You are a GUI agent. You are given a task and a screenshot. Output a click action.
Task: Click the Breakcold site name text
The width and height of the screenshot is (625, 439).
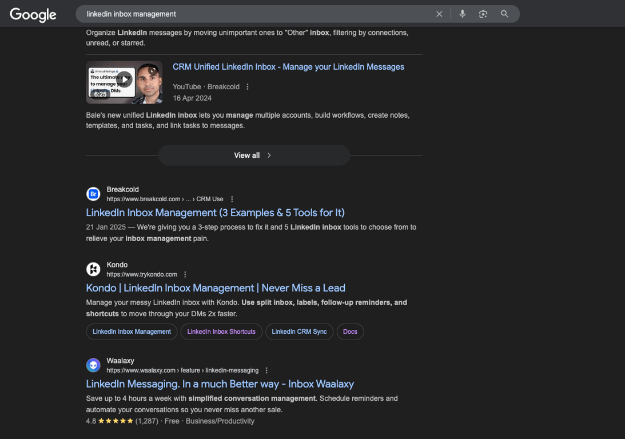point(123,190)
